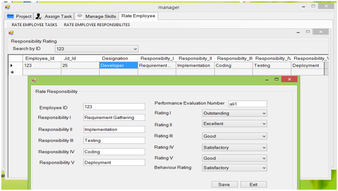Click the Employee_Id column header
338x191 pixels.
click(42, 59)
